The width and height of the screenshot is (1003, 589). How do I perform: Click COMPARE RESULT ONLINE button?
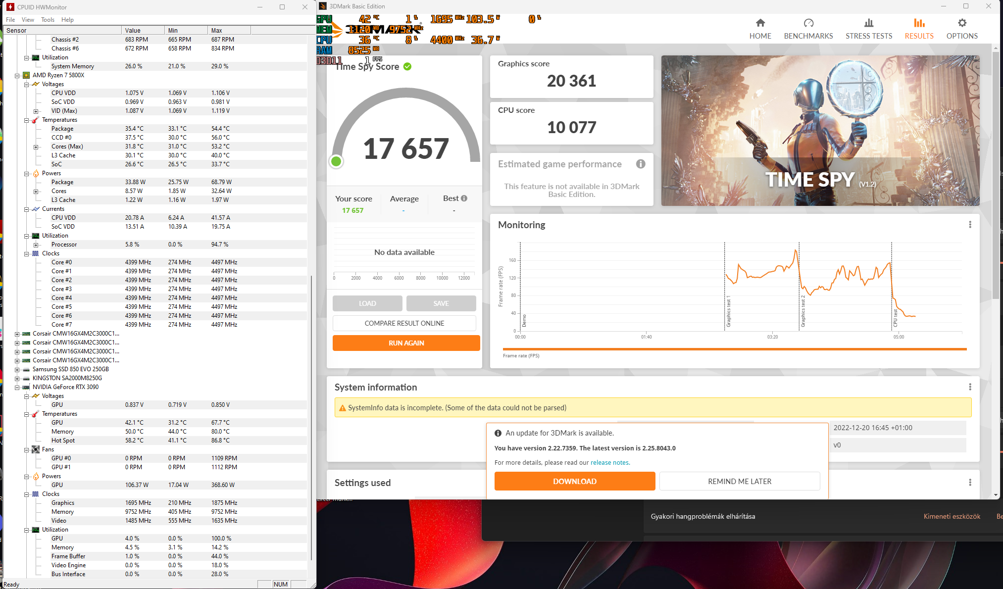[x=404, y=323]
